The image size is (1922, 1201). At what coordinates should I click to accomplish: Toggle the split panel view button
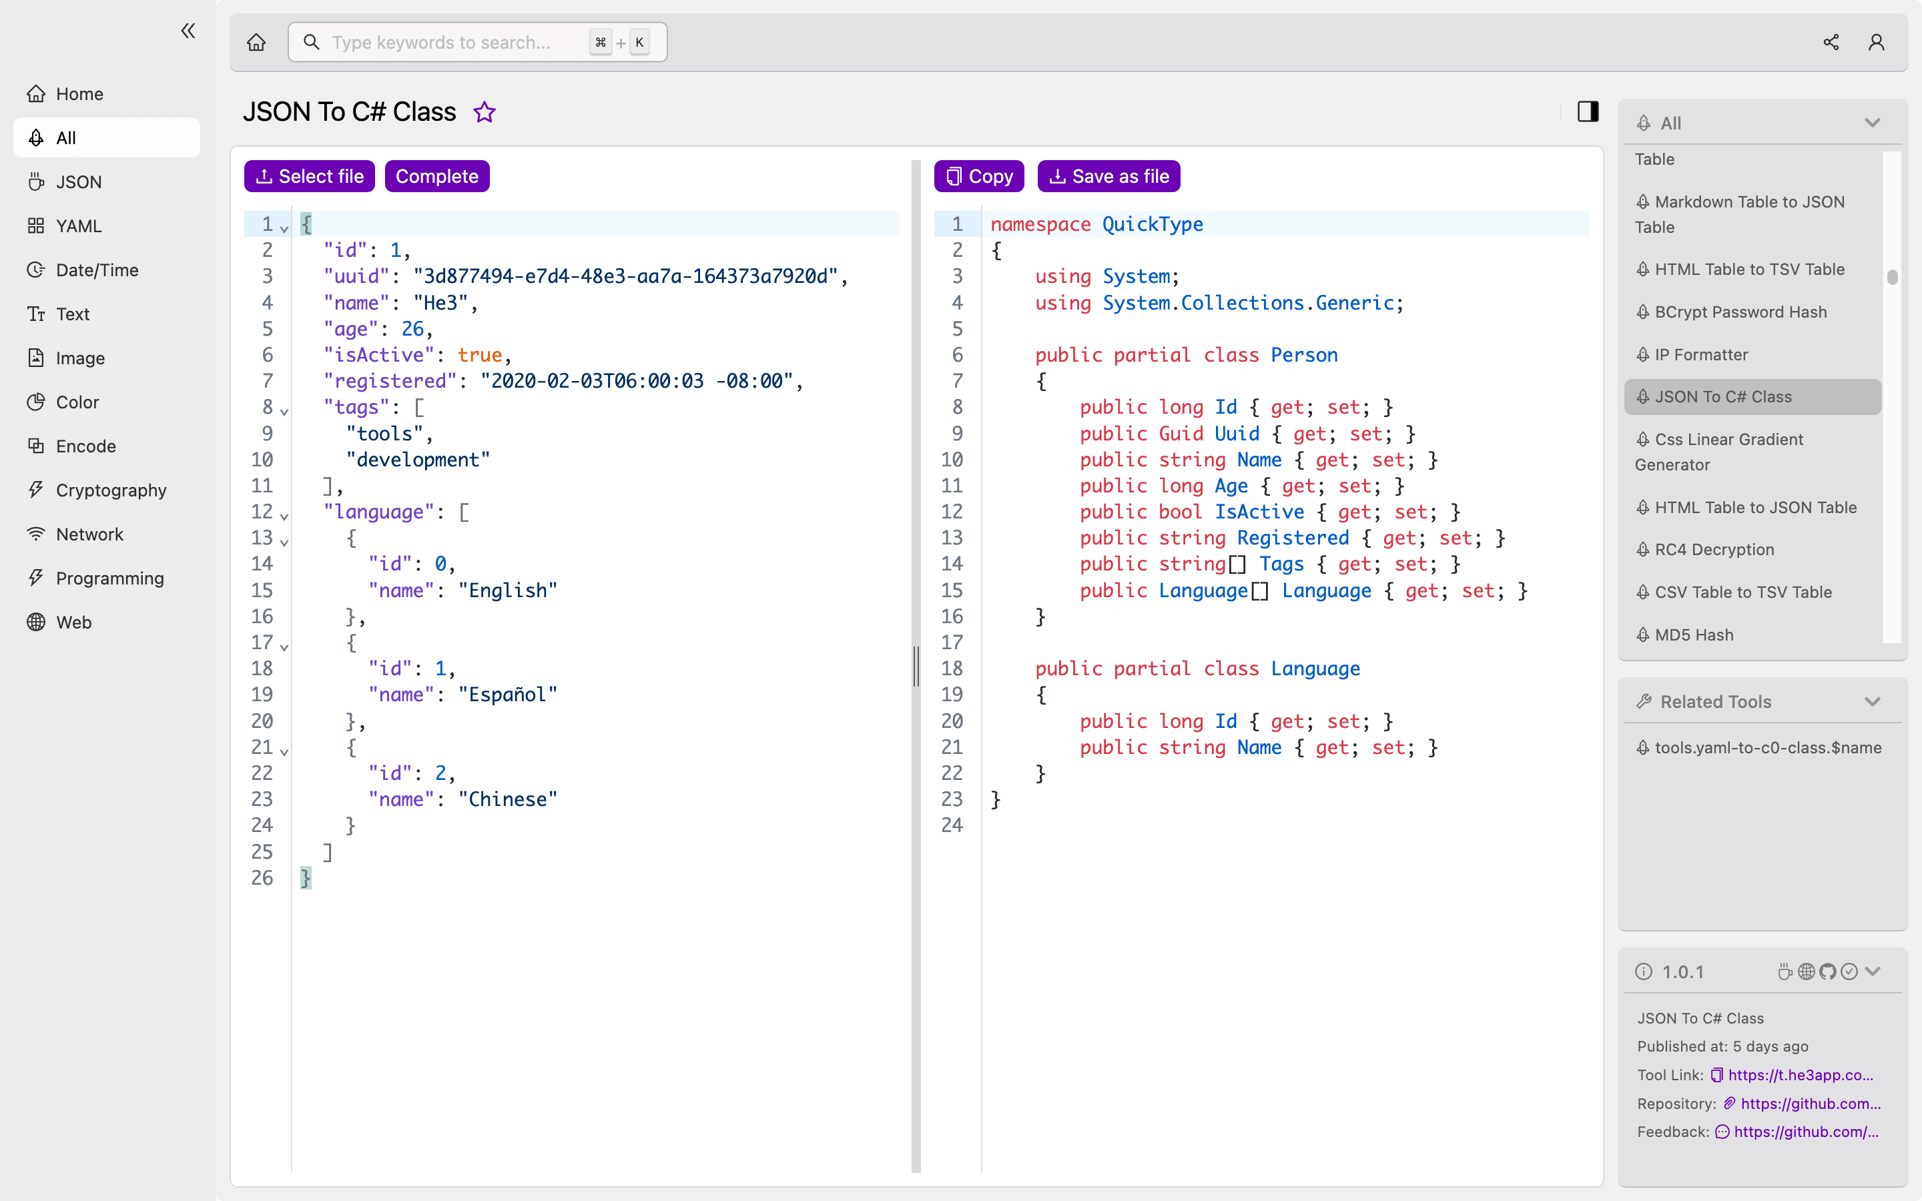point(1587,111)
